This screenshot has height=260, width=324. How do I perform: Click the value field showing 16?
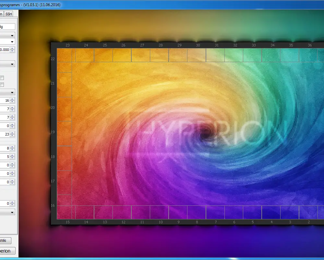[x=5, y=100]
